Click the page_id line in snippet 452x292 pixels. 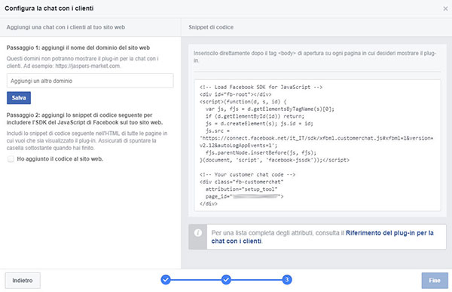244,196
